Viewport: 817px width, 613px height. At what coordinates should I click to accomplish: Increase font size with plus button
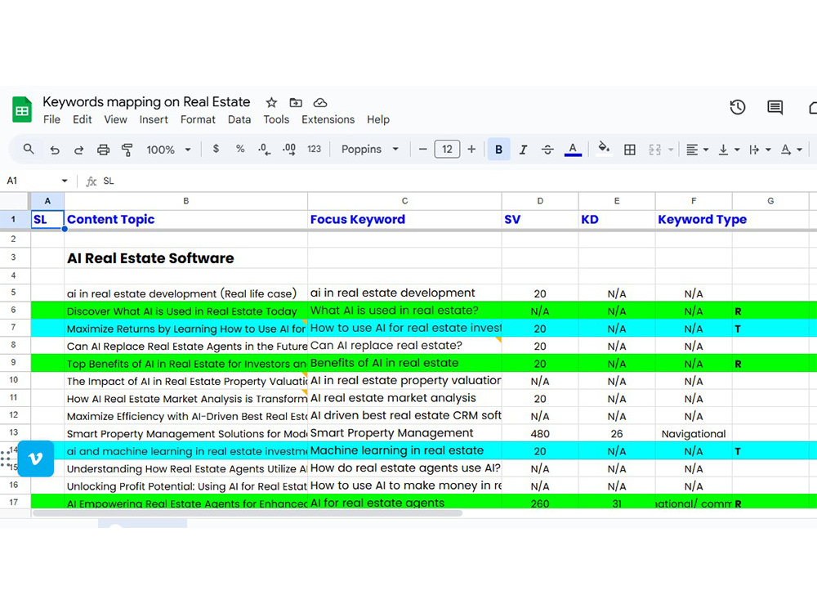tap(471, 150)
